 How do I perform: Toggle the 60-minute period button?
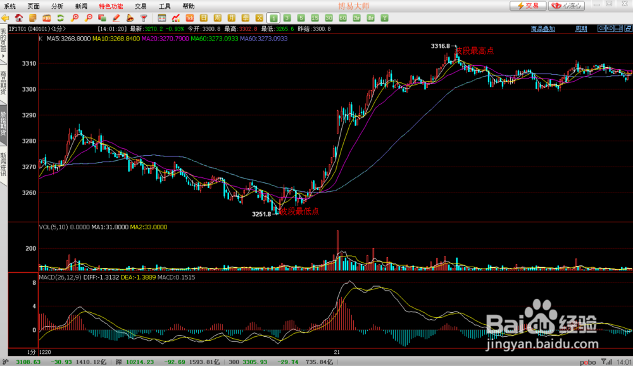point(342,18)
